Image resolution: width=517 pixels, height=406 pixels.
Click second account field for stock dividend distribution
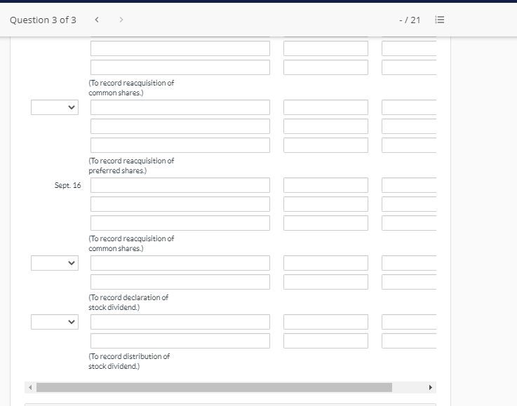click(180, 341)
